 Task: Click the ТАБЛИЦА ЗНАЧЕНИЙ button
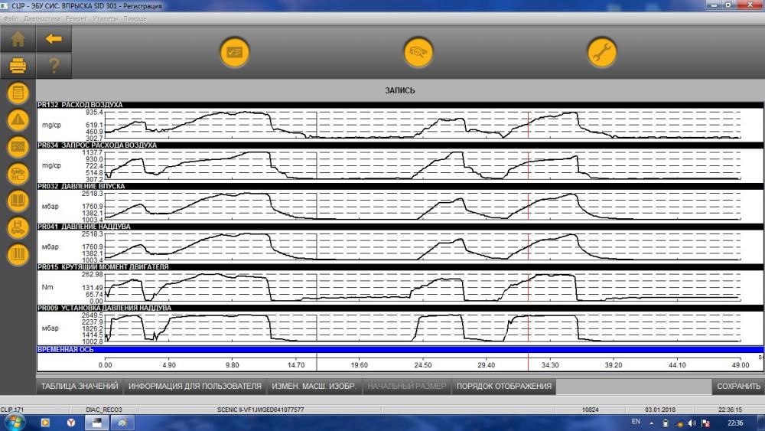pos(80,386)
